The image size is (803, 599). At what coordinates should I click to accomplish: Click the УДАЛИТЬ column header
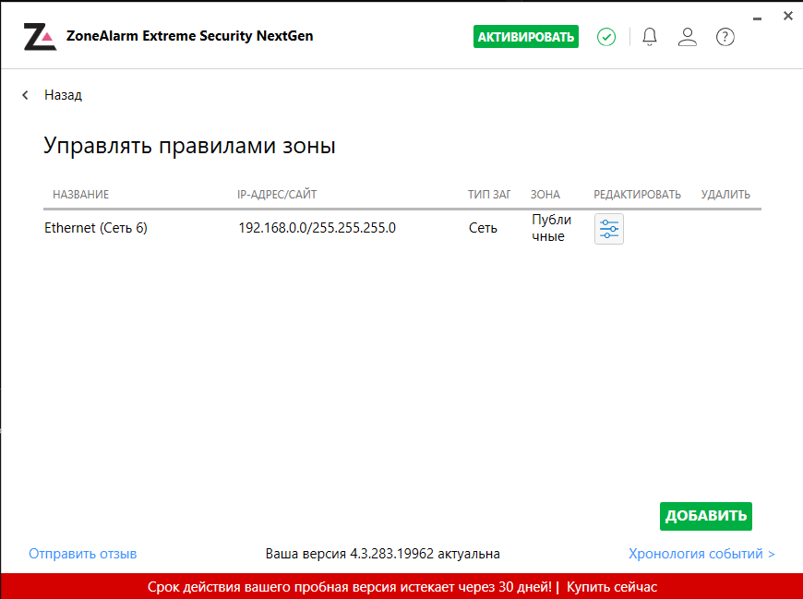click(x=725, y=195)
